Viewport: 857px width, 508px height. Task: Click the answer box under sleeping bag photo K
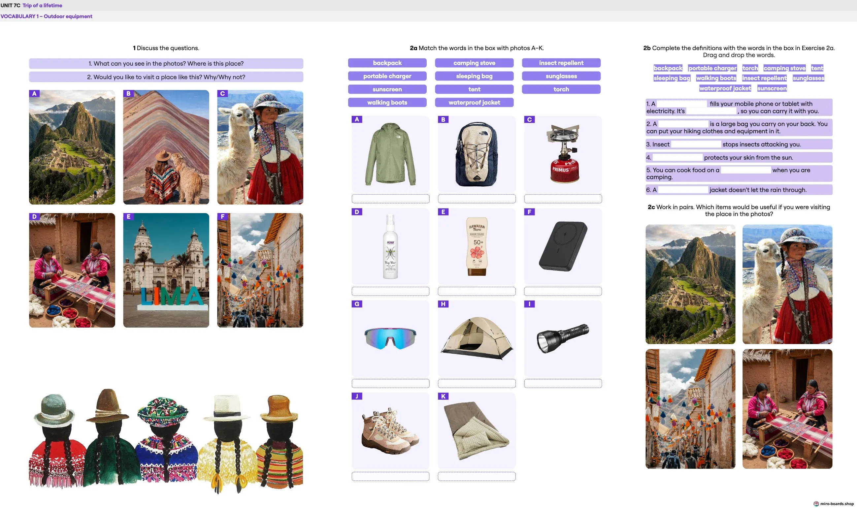[476, 476]
